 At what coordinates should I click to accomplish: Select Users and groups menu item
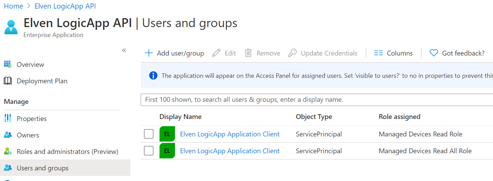[x=65, y=168]
